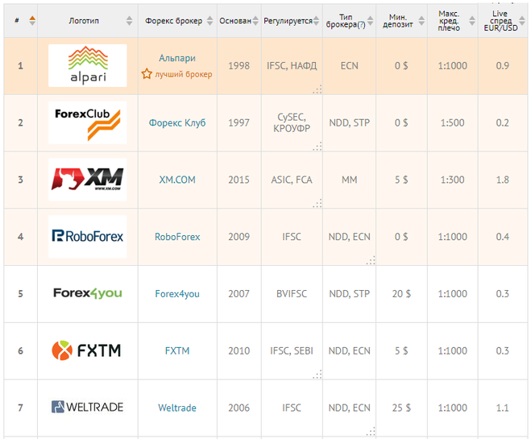Select the '20 $' minimum deposit cell
Screen dimensions: 531x439
[x=401, y=293]
